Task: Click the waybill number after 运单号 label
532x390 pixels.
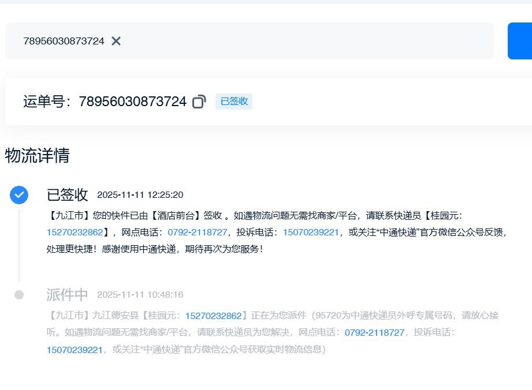Action: [x=132, y=102]
